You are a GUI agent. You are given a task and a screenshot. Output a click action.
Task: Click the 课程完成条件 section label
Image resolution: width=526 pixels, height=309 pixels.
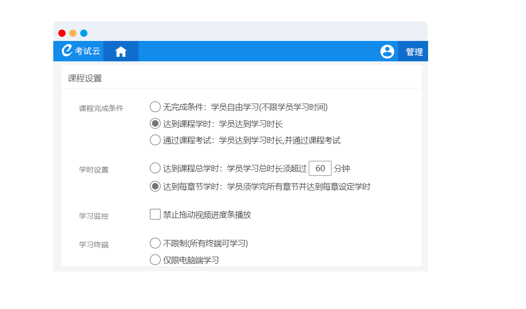point(101,108)
